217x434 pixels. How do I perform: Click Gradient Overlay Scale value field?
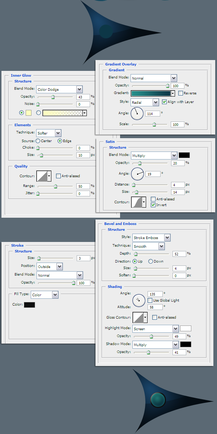point(178,124)
